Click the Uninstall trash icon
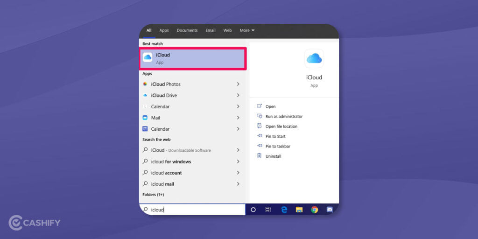Image resolution: width=478 pixels, height=239 pixels. [x=260, y=156]
